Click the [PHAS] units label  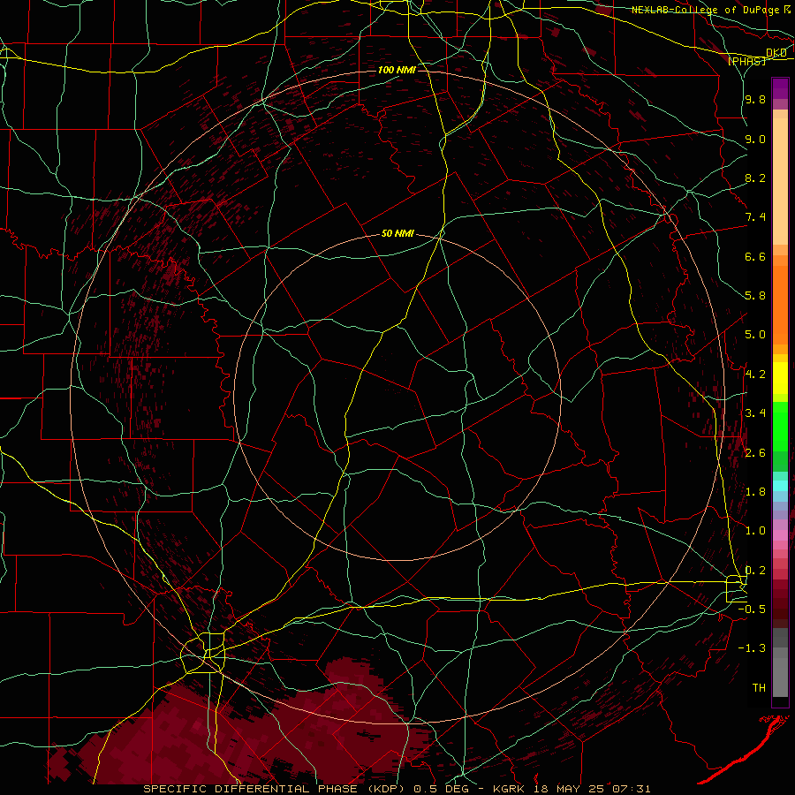(x=746, y=61)
